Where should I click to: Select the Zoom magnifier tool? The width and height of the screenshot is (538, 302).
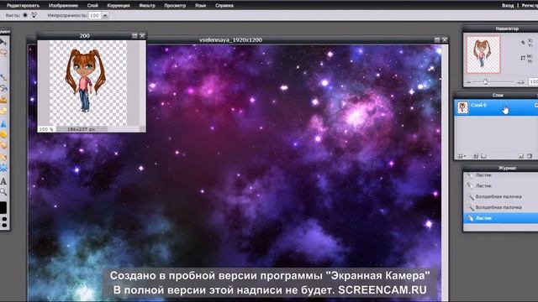(x=3, y=192)
